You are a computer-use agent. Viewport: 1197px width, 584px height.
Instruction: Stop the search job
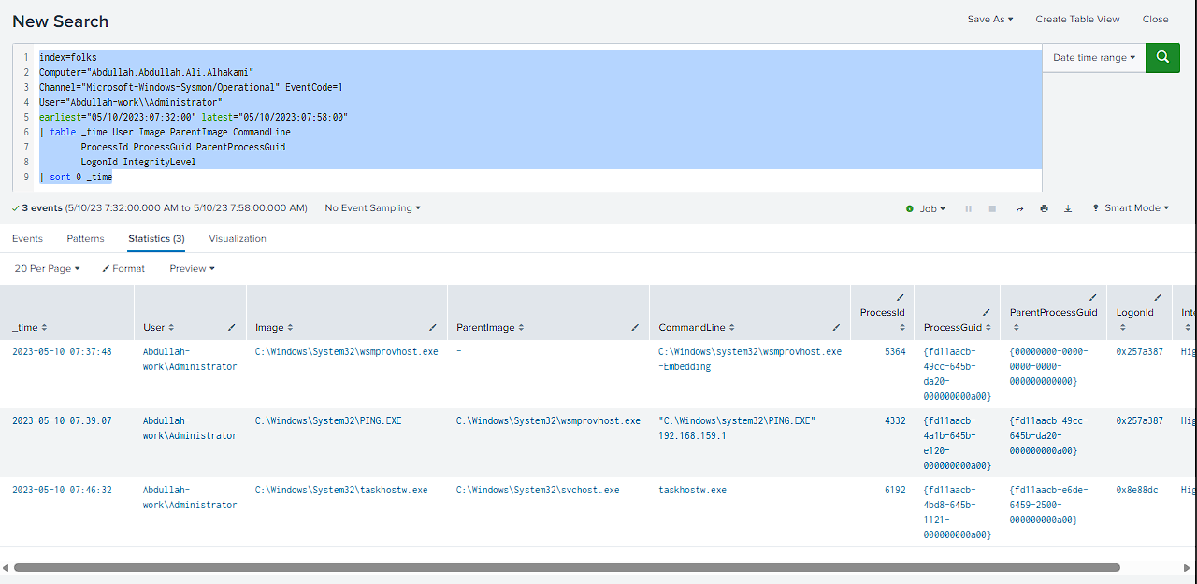pos(992,208)
